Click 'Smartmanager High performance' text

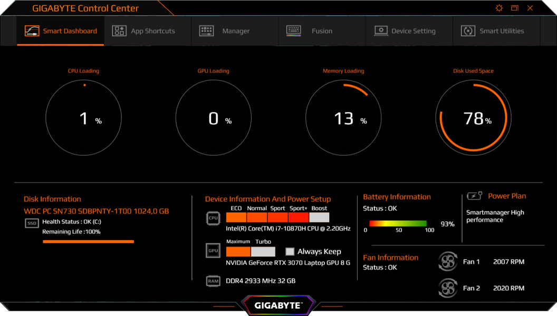tap(495, 216)
